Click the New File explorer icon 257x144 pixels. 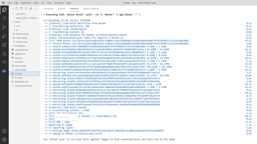17,9
